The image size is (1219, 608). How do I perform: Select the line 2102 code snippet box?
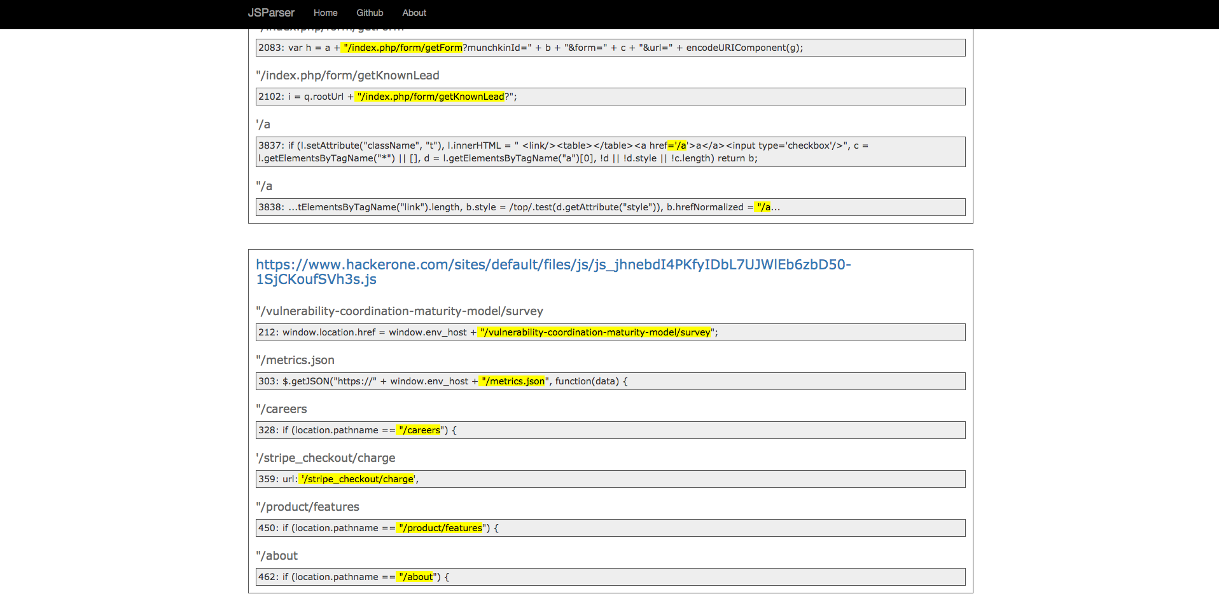[610, 97]
